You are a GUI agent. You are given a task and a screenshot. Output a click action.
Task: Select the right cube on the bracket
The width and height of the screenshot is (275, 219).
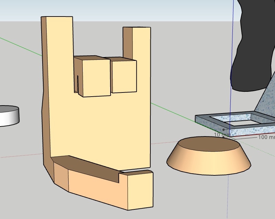[124, 76]
